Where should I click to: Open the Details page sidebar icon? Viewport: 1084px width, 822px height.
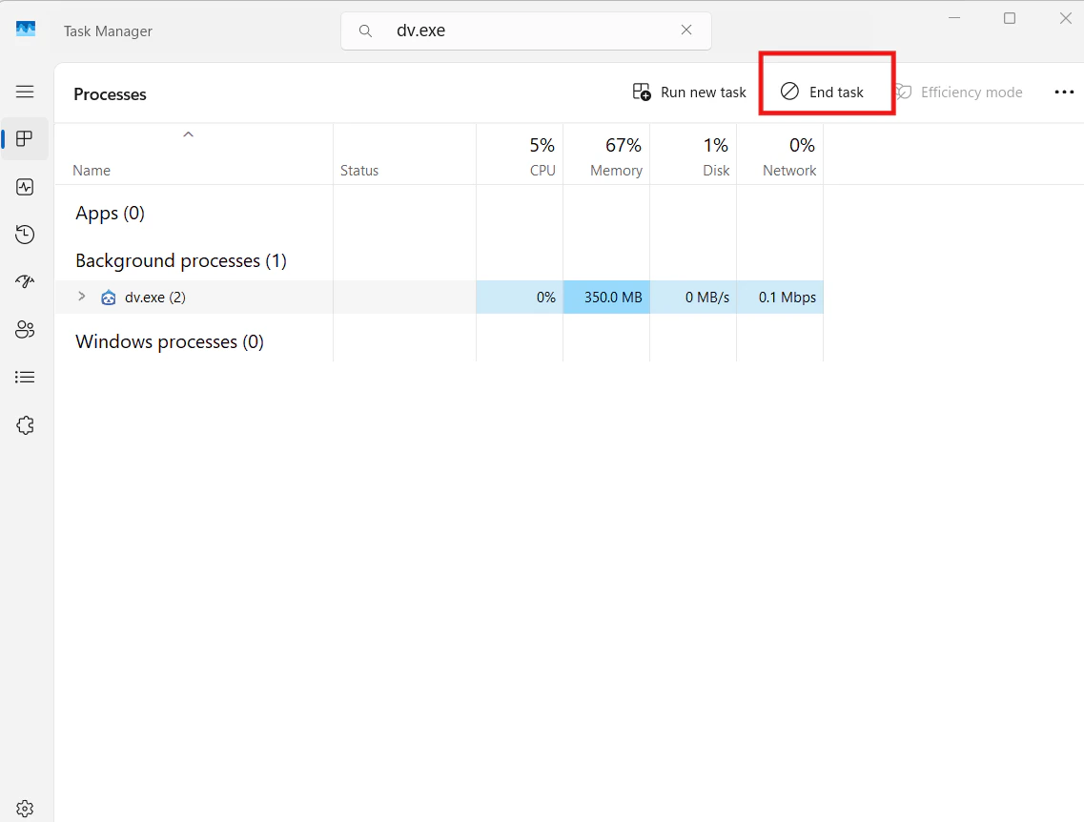pos(25,377)
